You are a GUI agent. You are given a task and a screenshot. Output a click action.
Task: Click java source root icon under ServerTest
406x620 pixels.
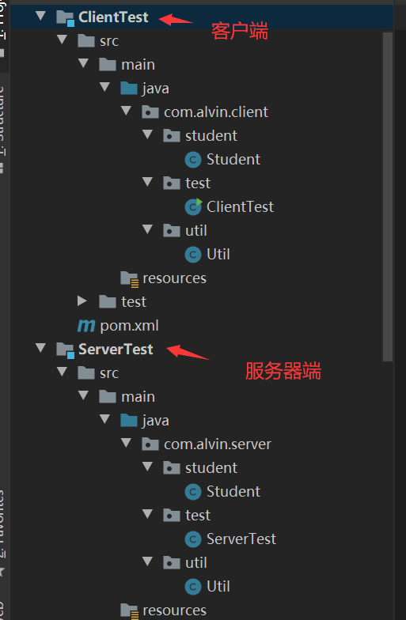pos(129,421)
